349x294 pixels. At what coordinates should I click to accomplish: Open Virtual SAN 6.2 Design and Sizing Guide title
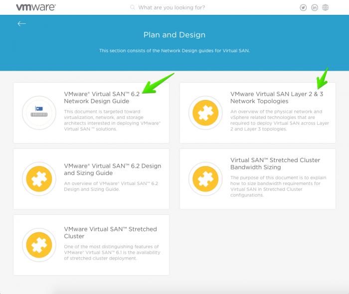[x=112, y=170]
